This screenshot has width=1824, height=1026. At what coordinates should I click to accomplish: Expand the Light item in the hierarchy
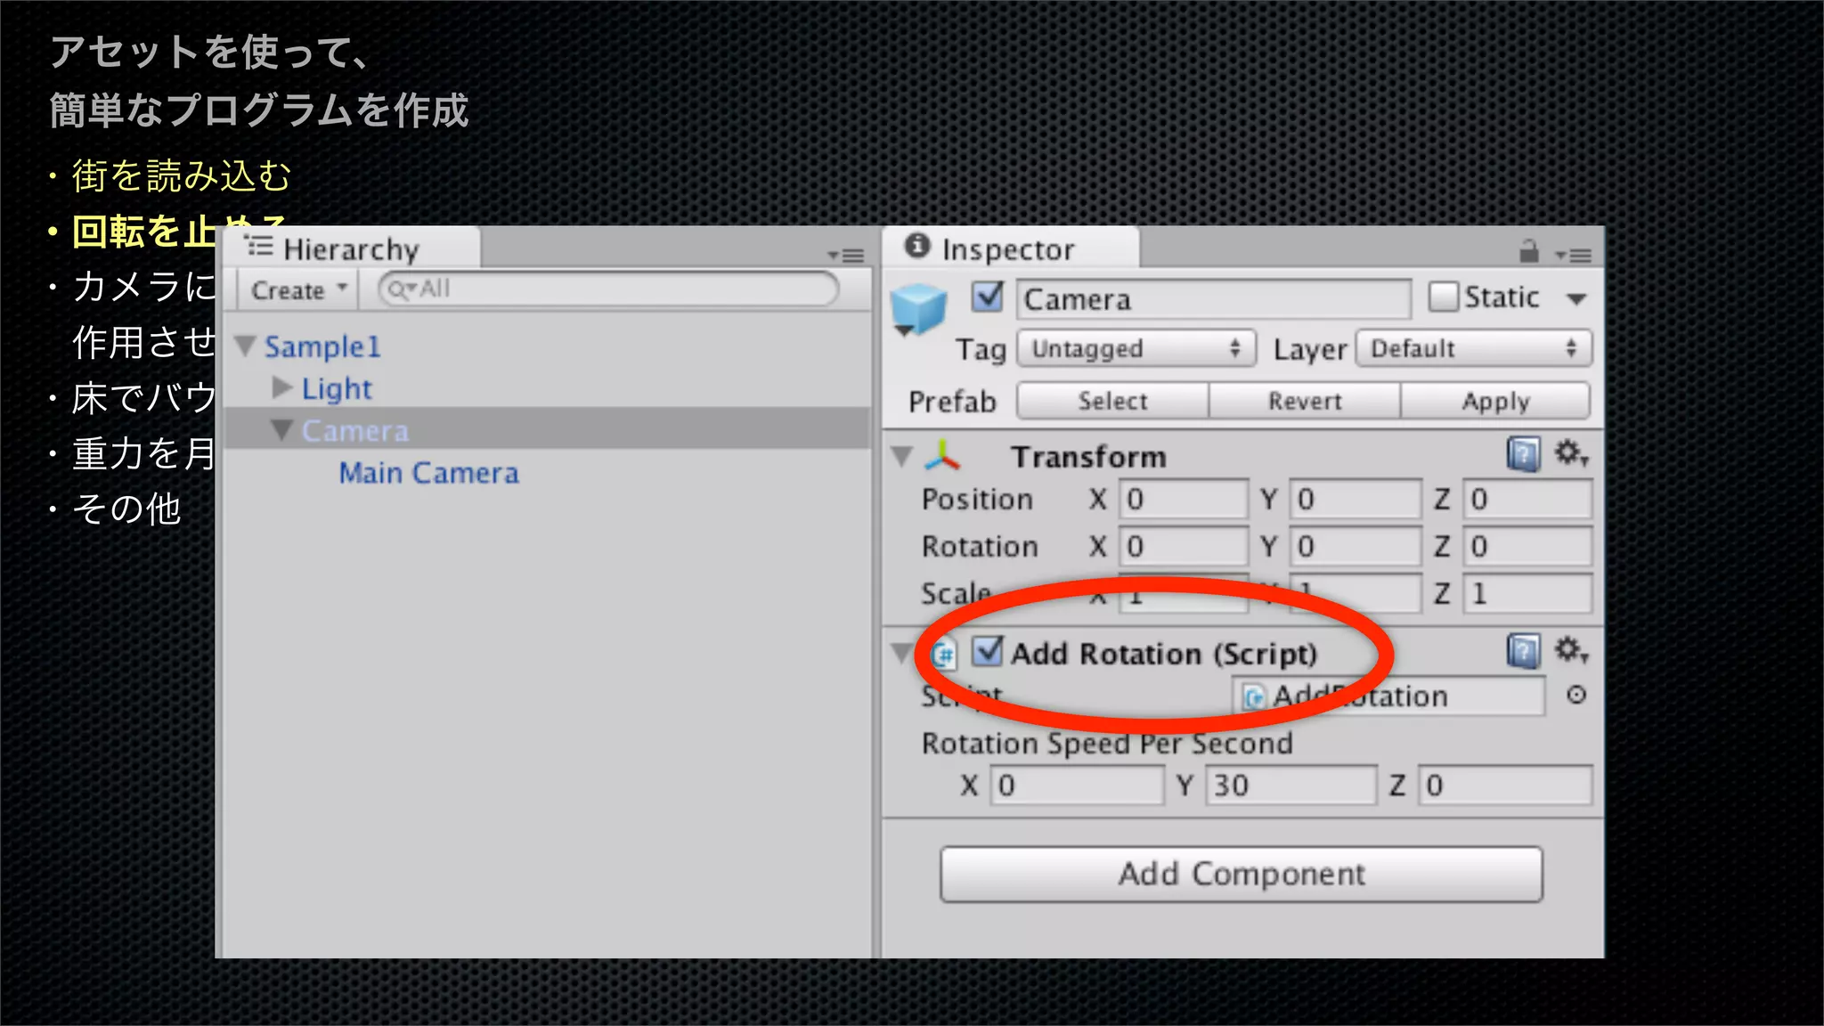coord(282,387)
